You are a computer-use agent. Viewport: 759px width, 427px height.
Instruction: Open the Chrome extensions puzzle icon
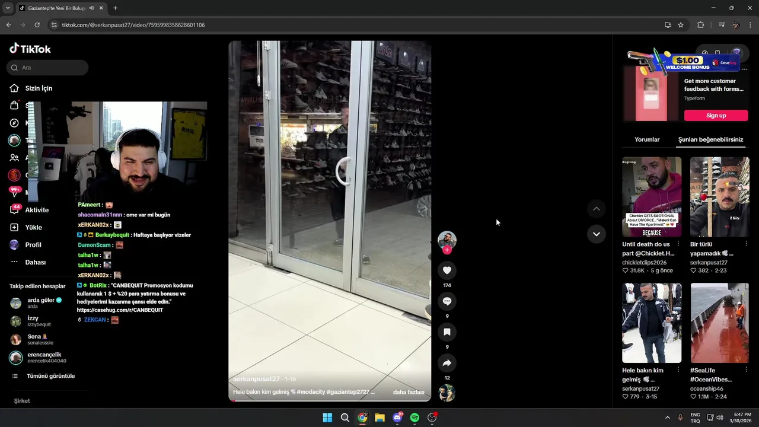[701, 25]
